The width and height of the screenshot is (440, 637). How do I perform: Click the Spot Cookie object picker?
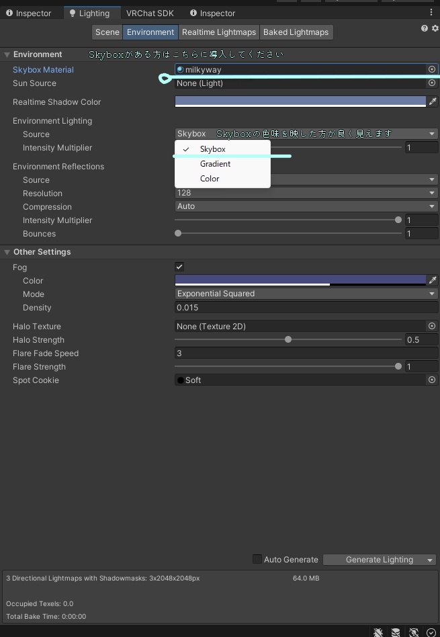point(432,380)
